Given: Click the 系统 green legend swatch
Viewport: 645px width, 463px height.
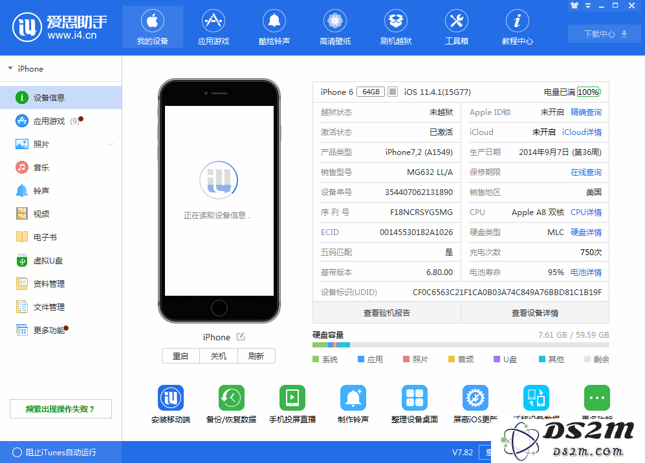Looking at the screenshot, I should [316, 359].
